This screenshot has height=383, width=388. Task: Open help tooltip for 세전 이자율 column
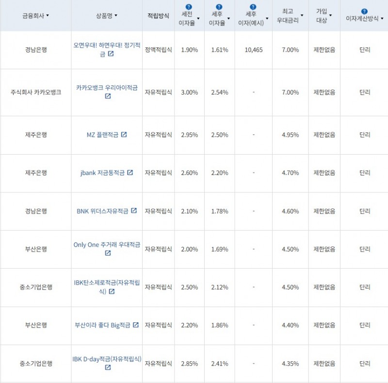pos(188,6)
